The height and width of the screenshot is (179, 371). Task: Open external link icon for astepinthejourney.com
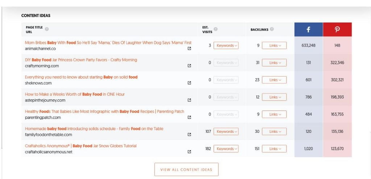(x=189, y=100)
